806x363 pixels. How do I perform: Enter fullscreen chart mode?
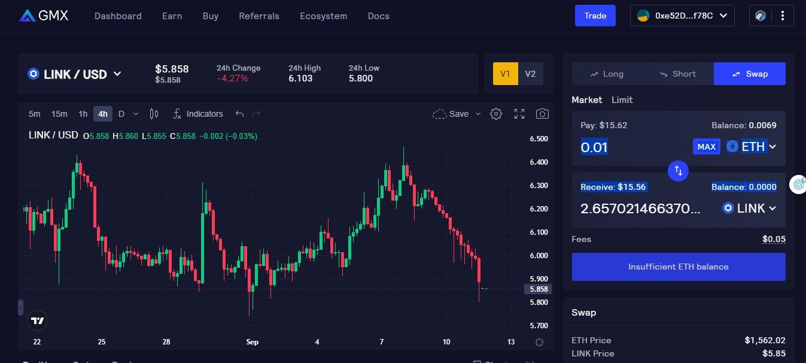pos(519,114)
